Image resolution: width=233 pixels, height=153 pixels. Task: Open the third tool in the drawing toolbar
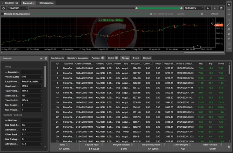(229, 14)
